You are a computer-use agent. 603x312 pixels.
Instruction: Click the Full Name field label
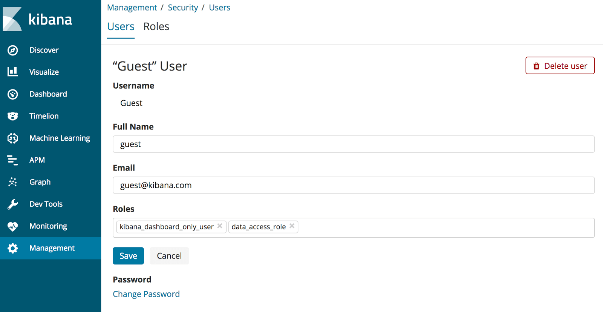(x=133, y=127)
